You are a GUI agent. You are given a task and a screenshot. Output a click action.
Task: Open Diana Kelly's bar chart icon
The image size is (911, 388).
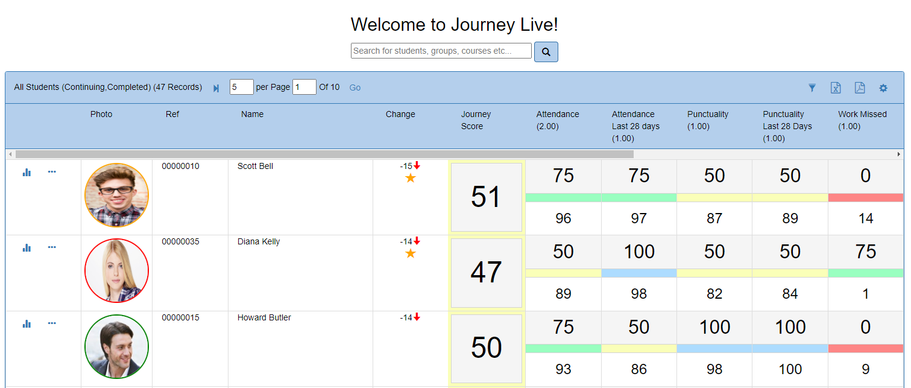[x=27, y=247]
